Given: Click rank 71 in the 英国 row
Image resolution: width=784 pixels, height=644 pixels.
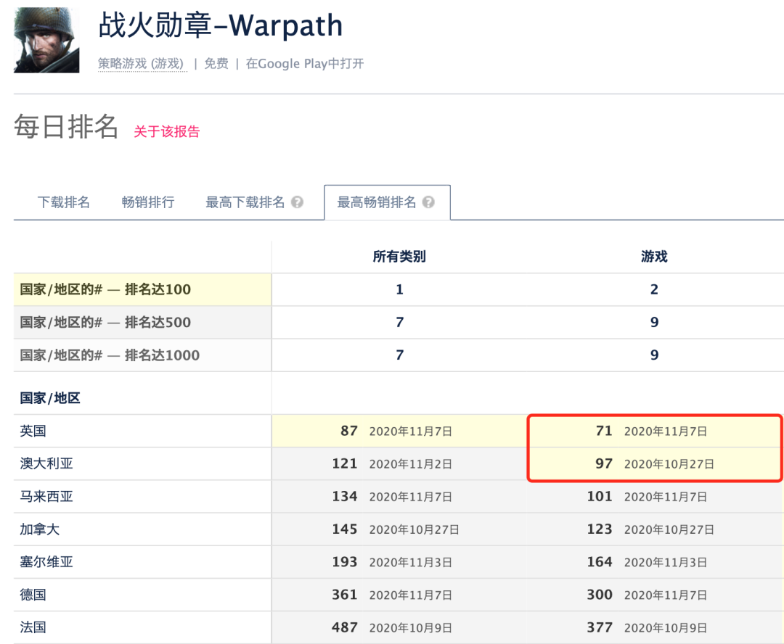Looking at the screenshot, I should [x=604, y=431].
